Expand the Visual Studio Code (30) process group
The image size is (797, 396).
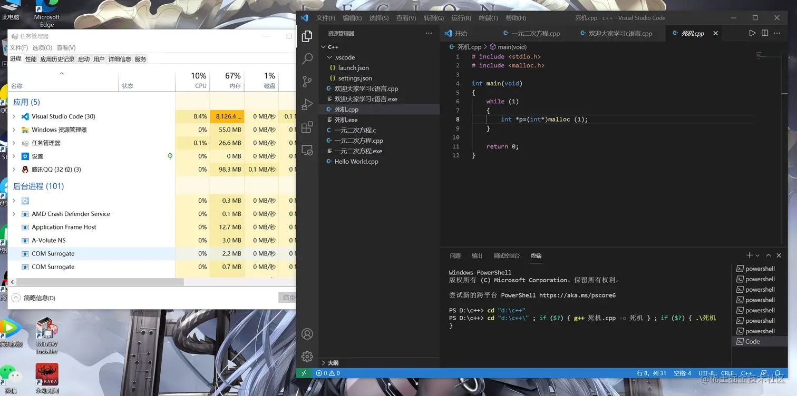(14, 116)
